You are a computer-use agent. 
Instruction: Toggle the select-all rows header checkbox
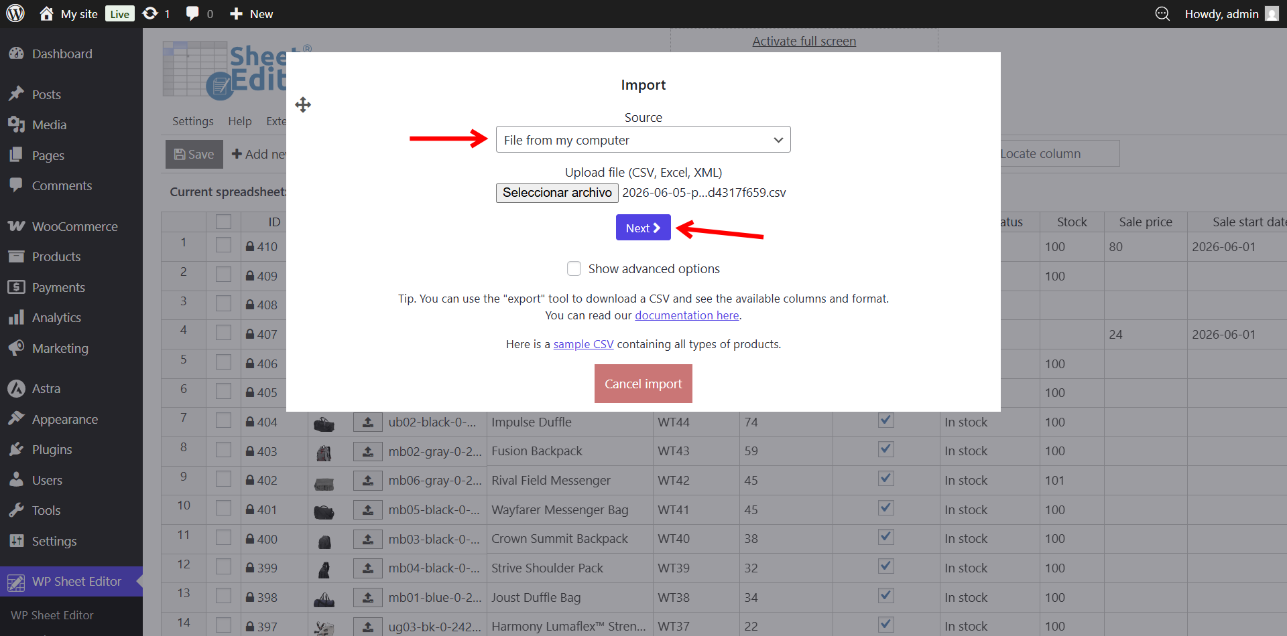223,222
